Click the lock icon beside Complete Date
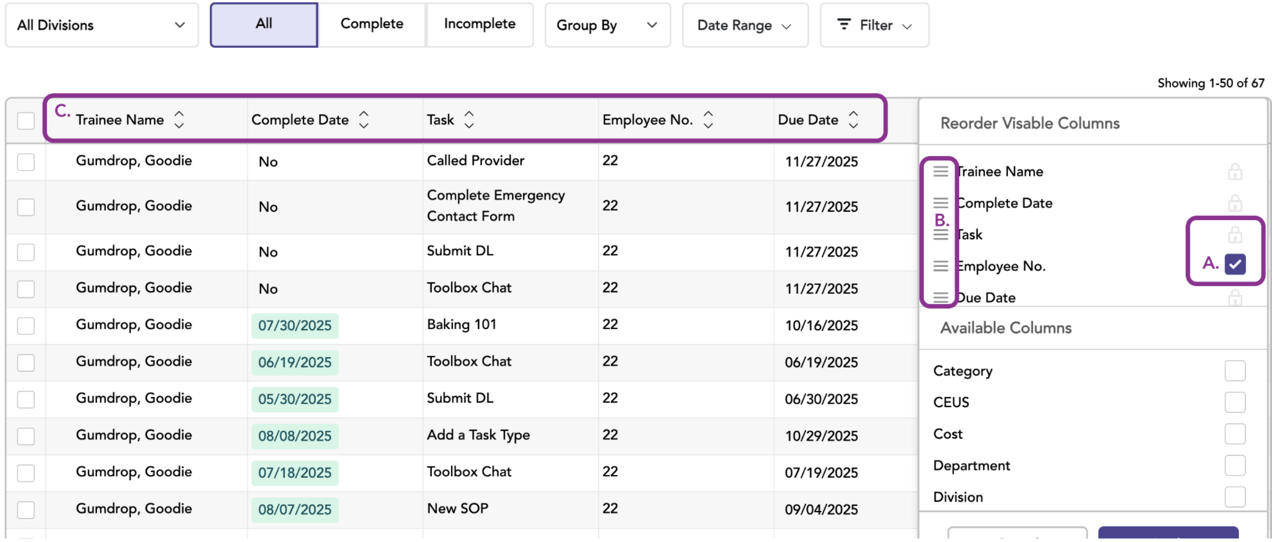 click(x=1235, y=203)
